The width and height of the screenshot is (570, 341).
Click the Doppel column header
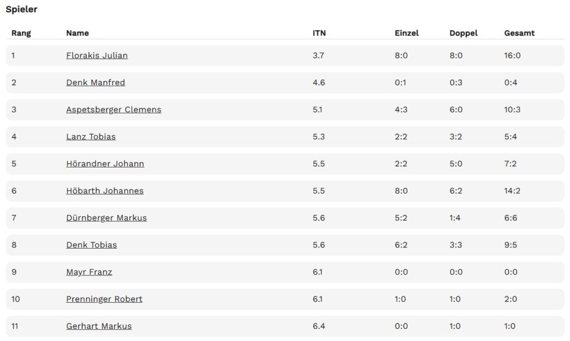[464, 33]
